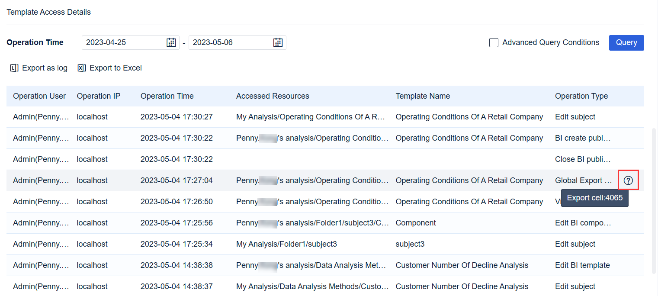658x296 pixels.
Task: Click the Export cell:4065 tooltip
Action: pos(595,198)
